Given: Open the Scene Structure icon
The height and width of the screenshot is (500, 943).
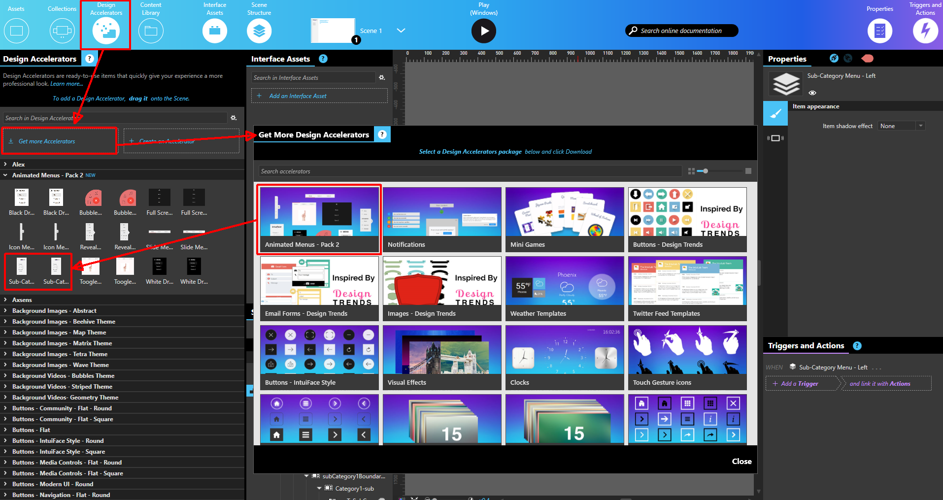Looking at the screenshot, I should point(259,31).
